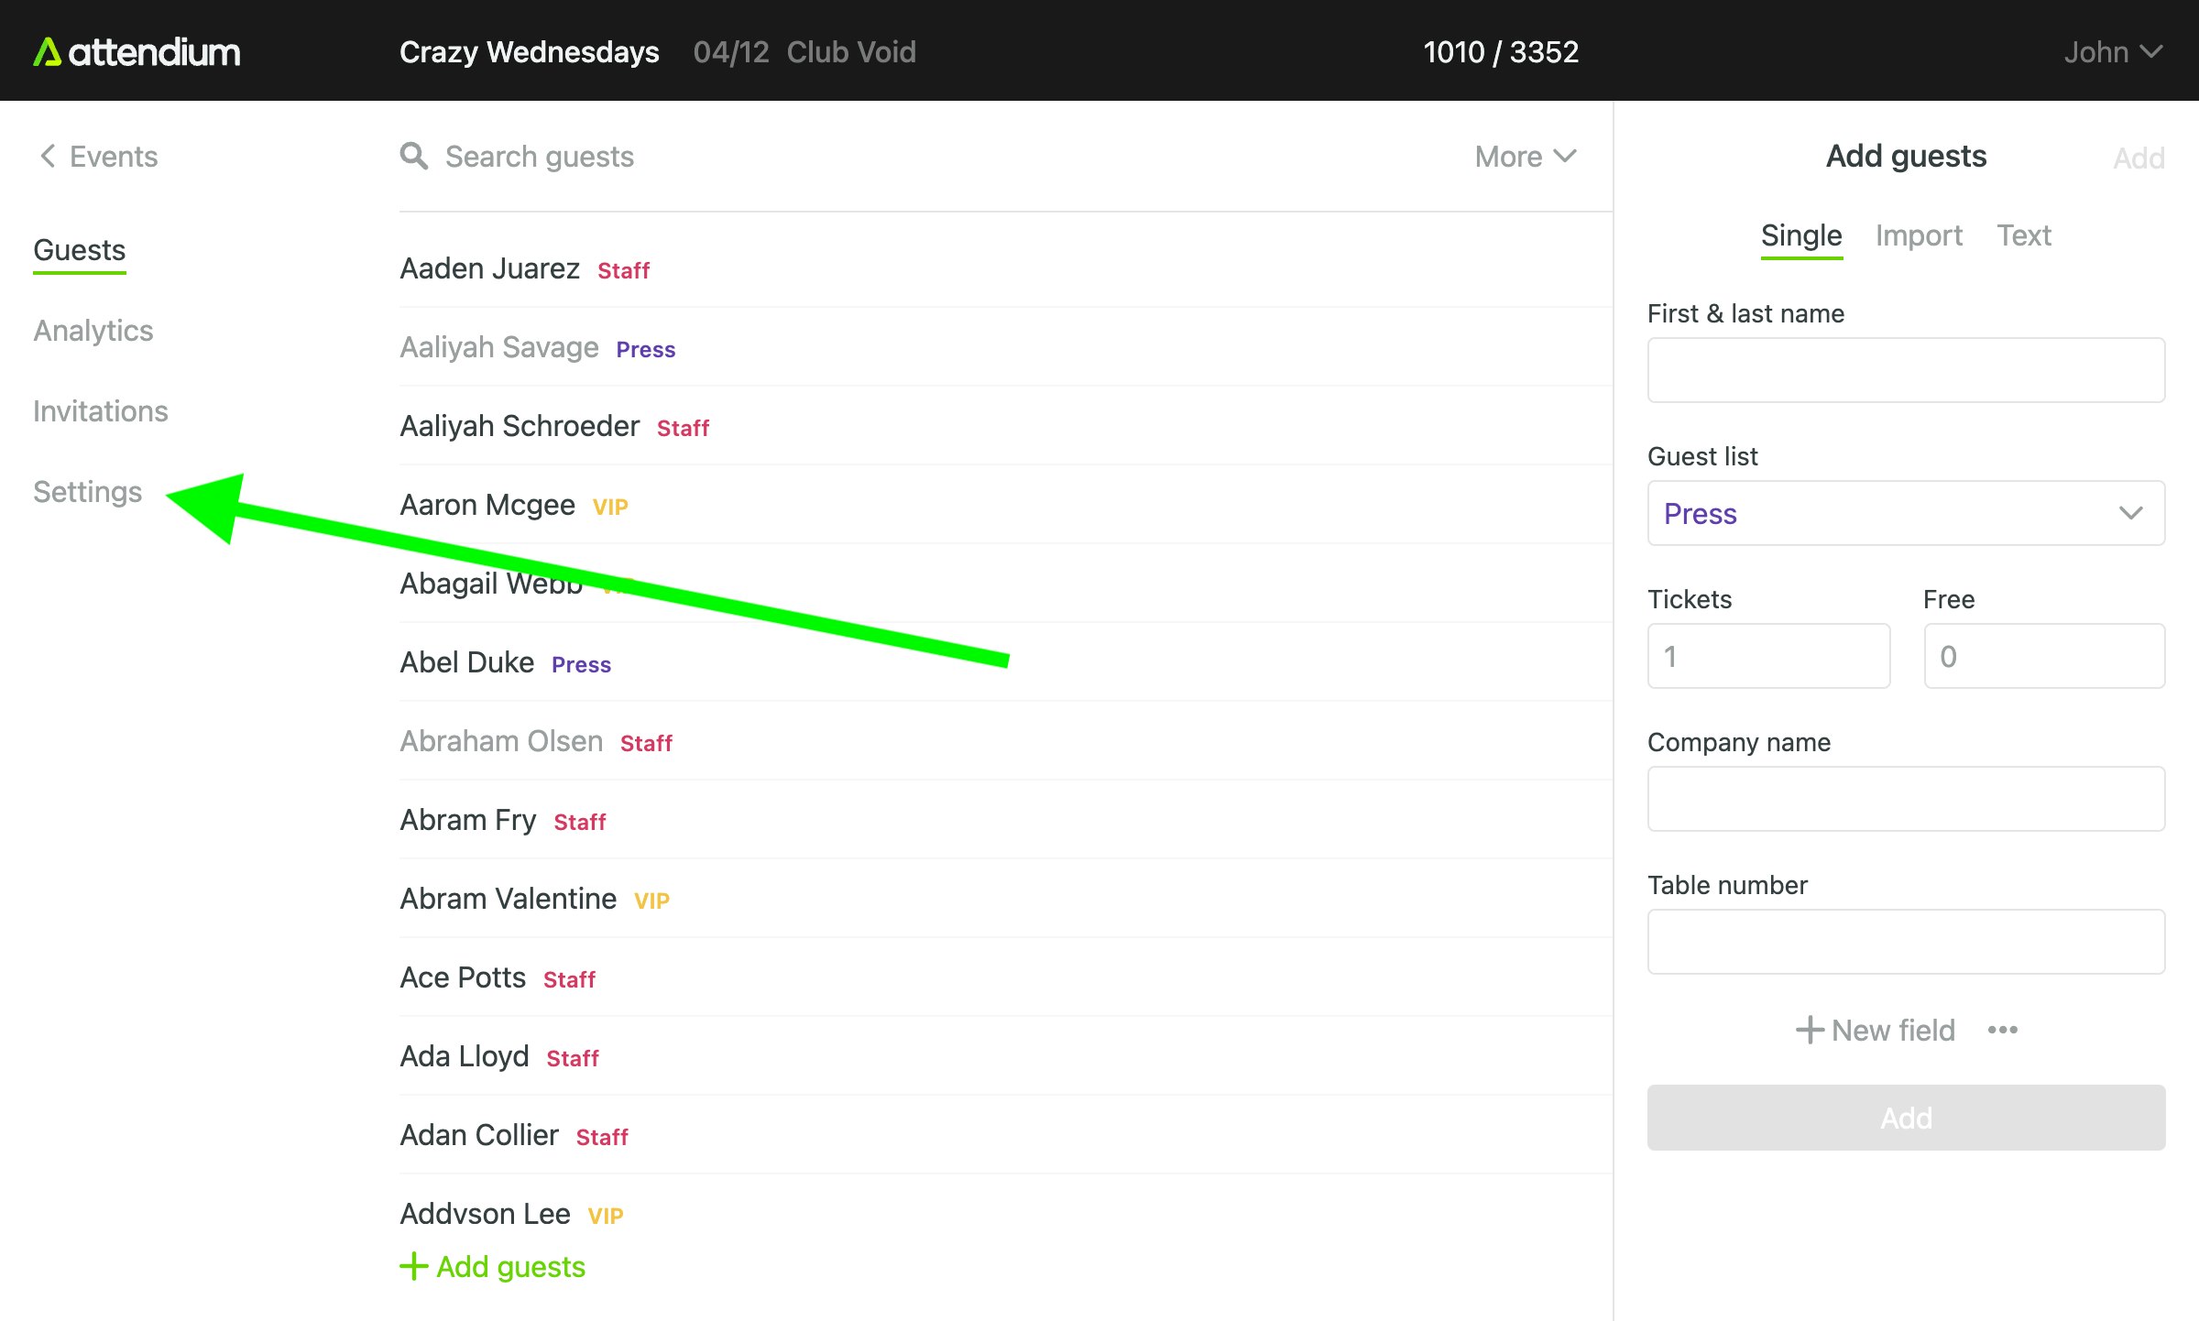Open the Settings sidebar item
The image size is (2199, 1321).
88,491
